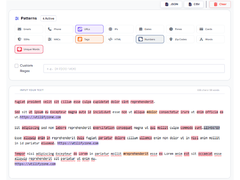Disable the active Numbers pattern
This screenshot has width=240, height=180.
pos(150,39)
